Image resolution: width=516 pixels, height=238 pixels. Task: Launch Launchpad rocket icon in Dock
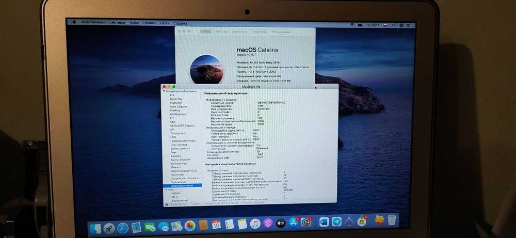coord(109,228)
